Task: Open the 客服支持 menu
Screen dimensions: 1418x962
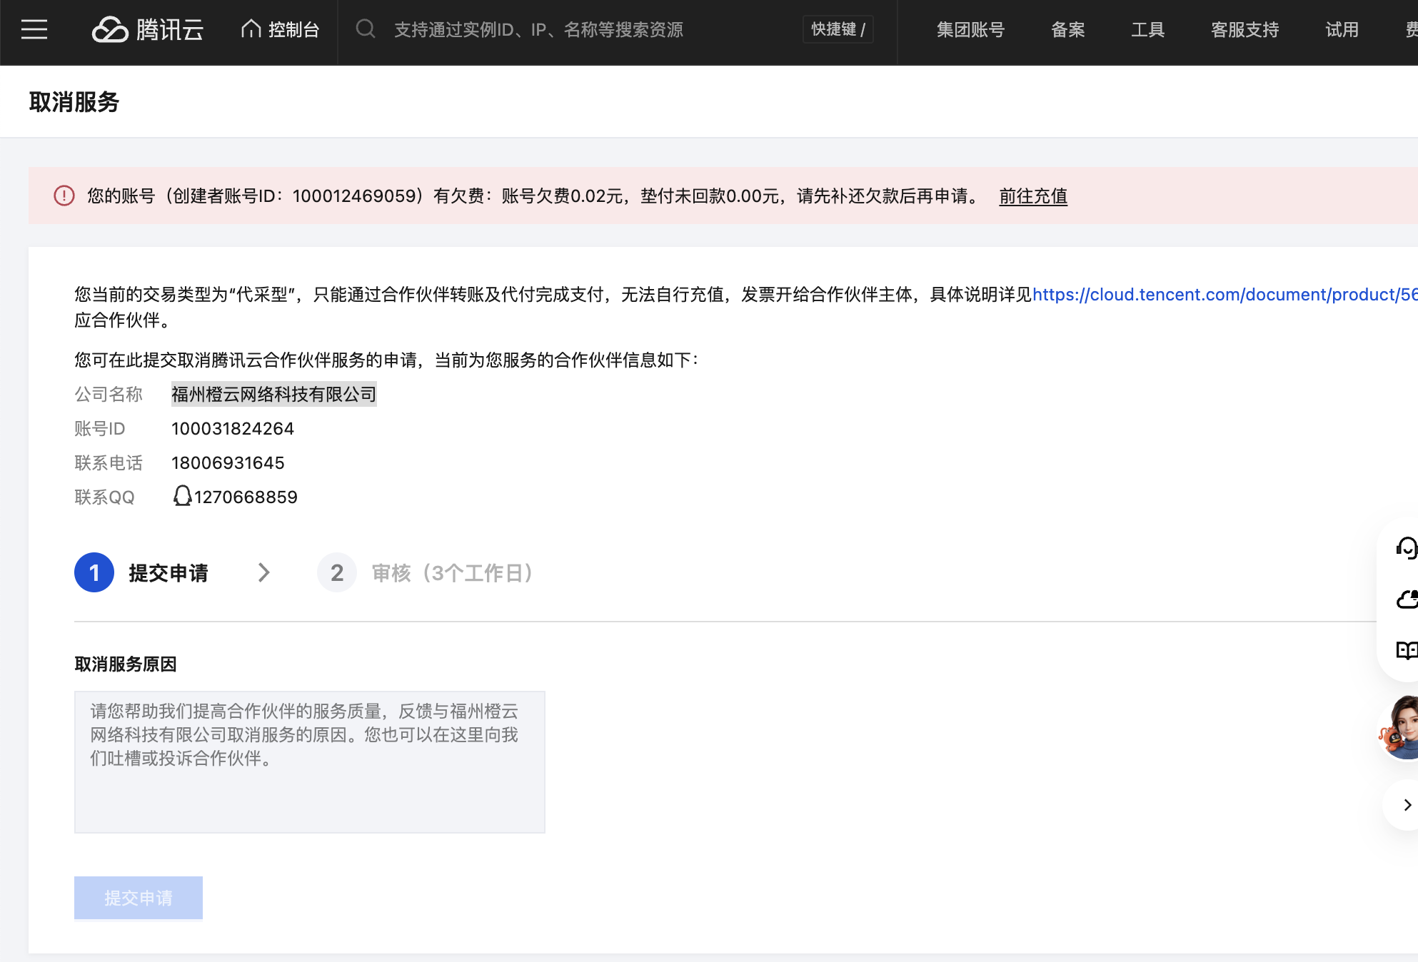Action: pyautogui.click(x=1244, y=29)
